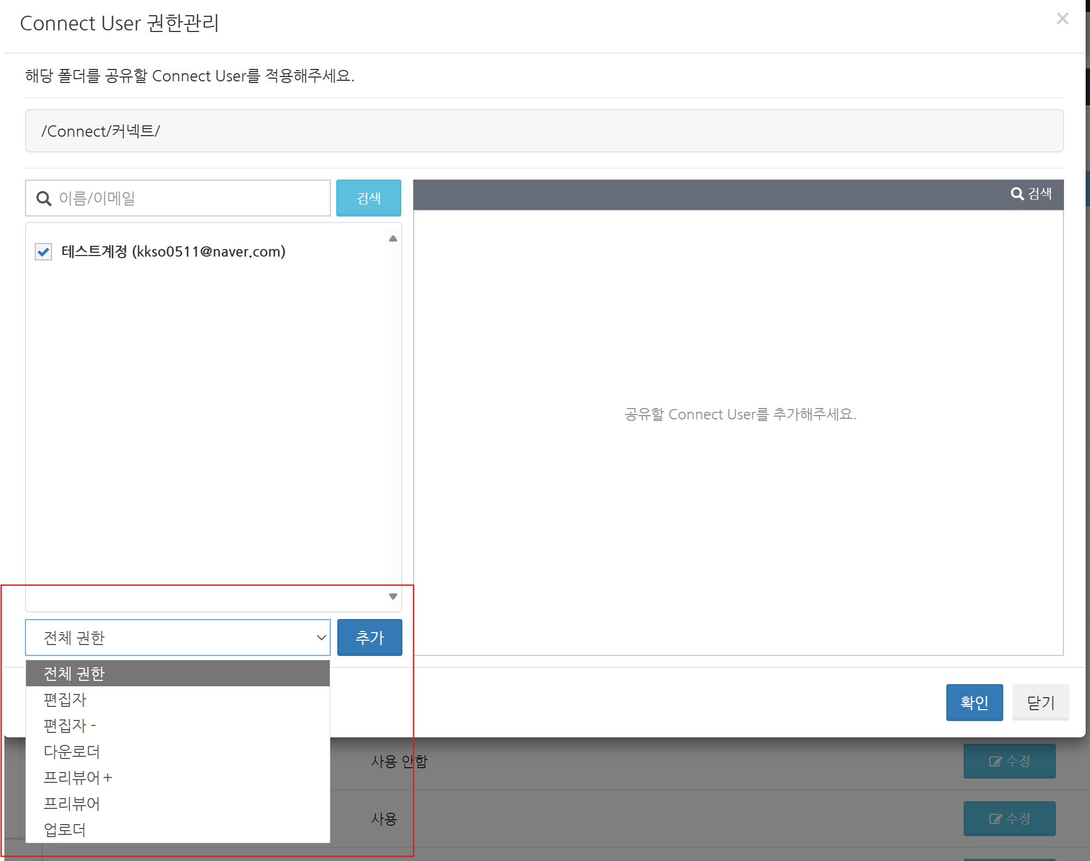Choose 편집자 permission option
Viewport: 1090px width, 861px height.
65,699
